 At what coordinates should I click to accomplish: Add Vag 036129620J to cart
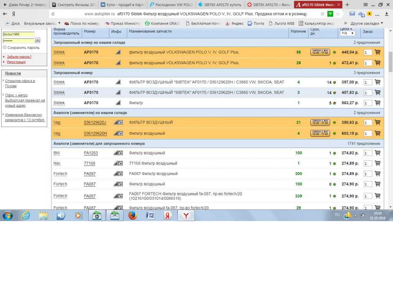pyautogui.click(x=377, y=123)
